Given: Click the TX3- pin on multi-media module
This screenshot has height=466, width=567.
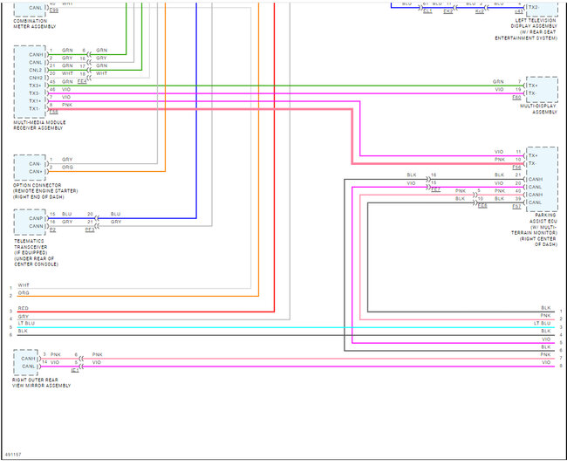Looking at the screenshot, I should pos(35,93).
